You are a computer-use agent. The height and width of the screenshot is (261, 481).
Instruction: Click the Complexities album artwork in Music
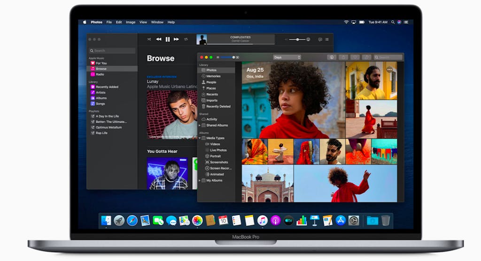tap(202, 39)
